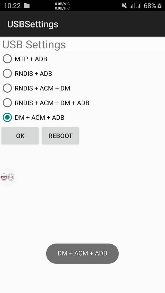Image resolution: width=165 pixels, height=293 pixels.
Task: Tap the muted sound icon
Action: (x=125, y=5)
